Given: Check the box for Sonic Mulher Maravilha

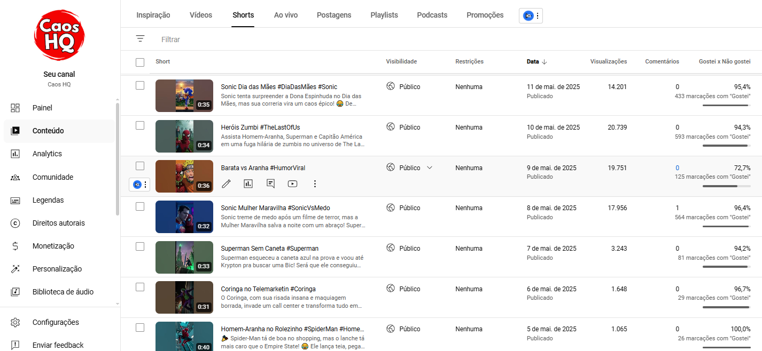Looking at the screenshot, I should tap(140, 206).
